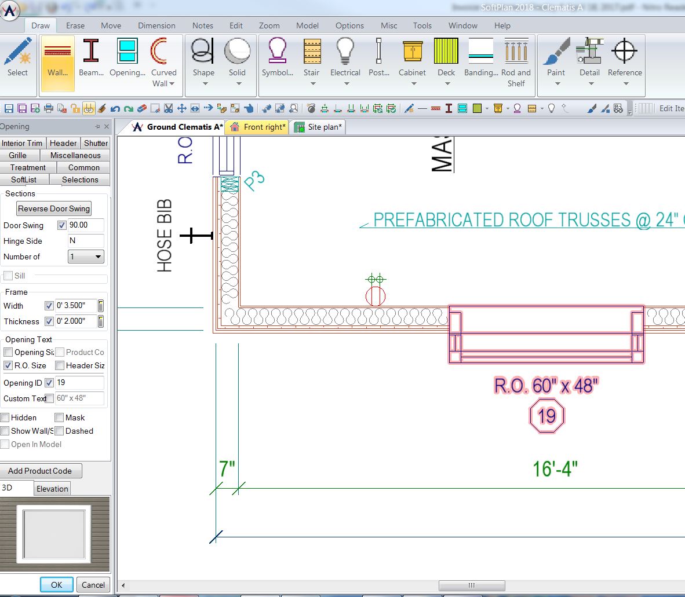Switch to the Site plan tab
The width and height of the screenshot is (685, 597).
point(318,127)
